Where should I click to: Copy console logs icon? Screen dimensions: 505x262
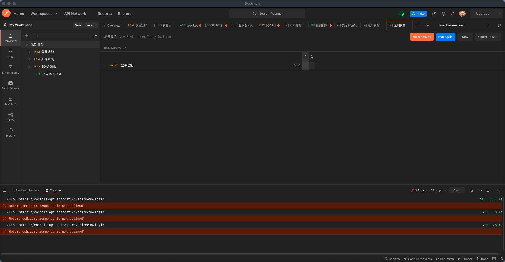[x=471, y=190]
